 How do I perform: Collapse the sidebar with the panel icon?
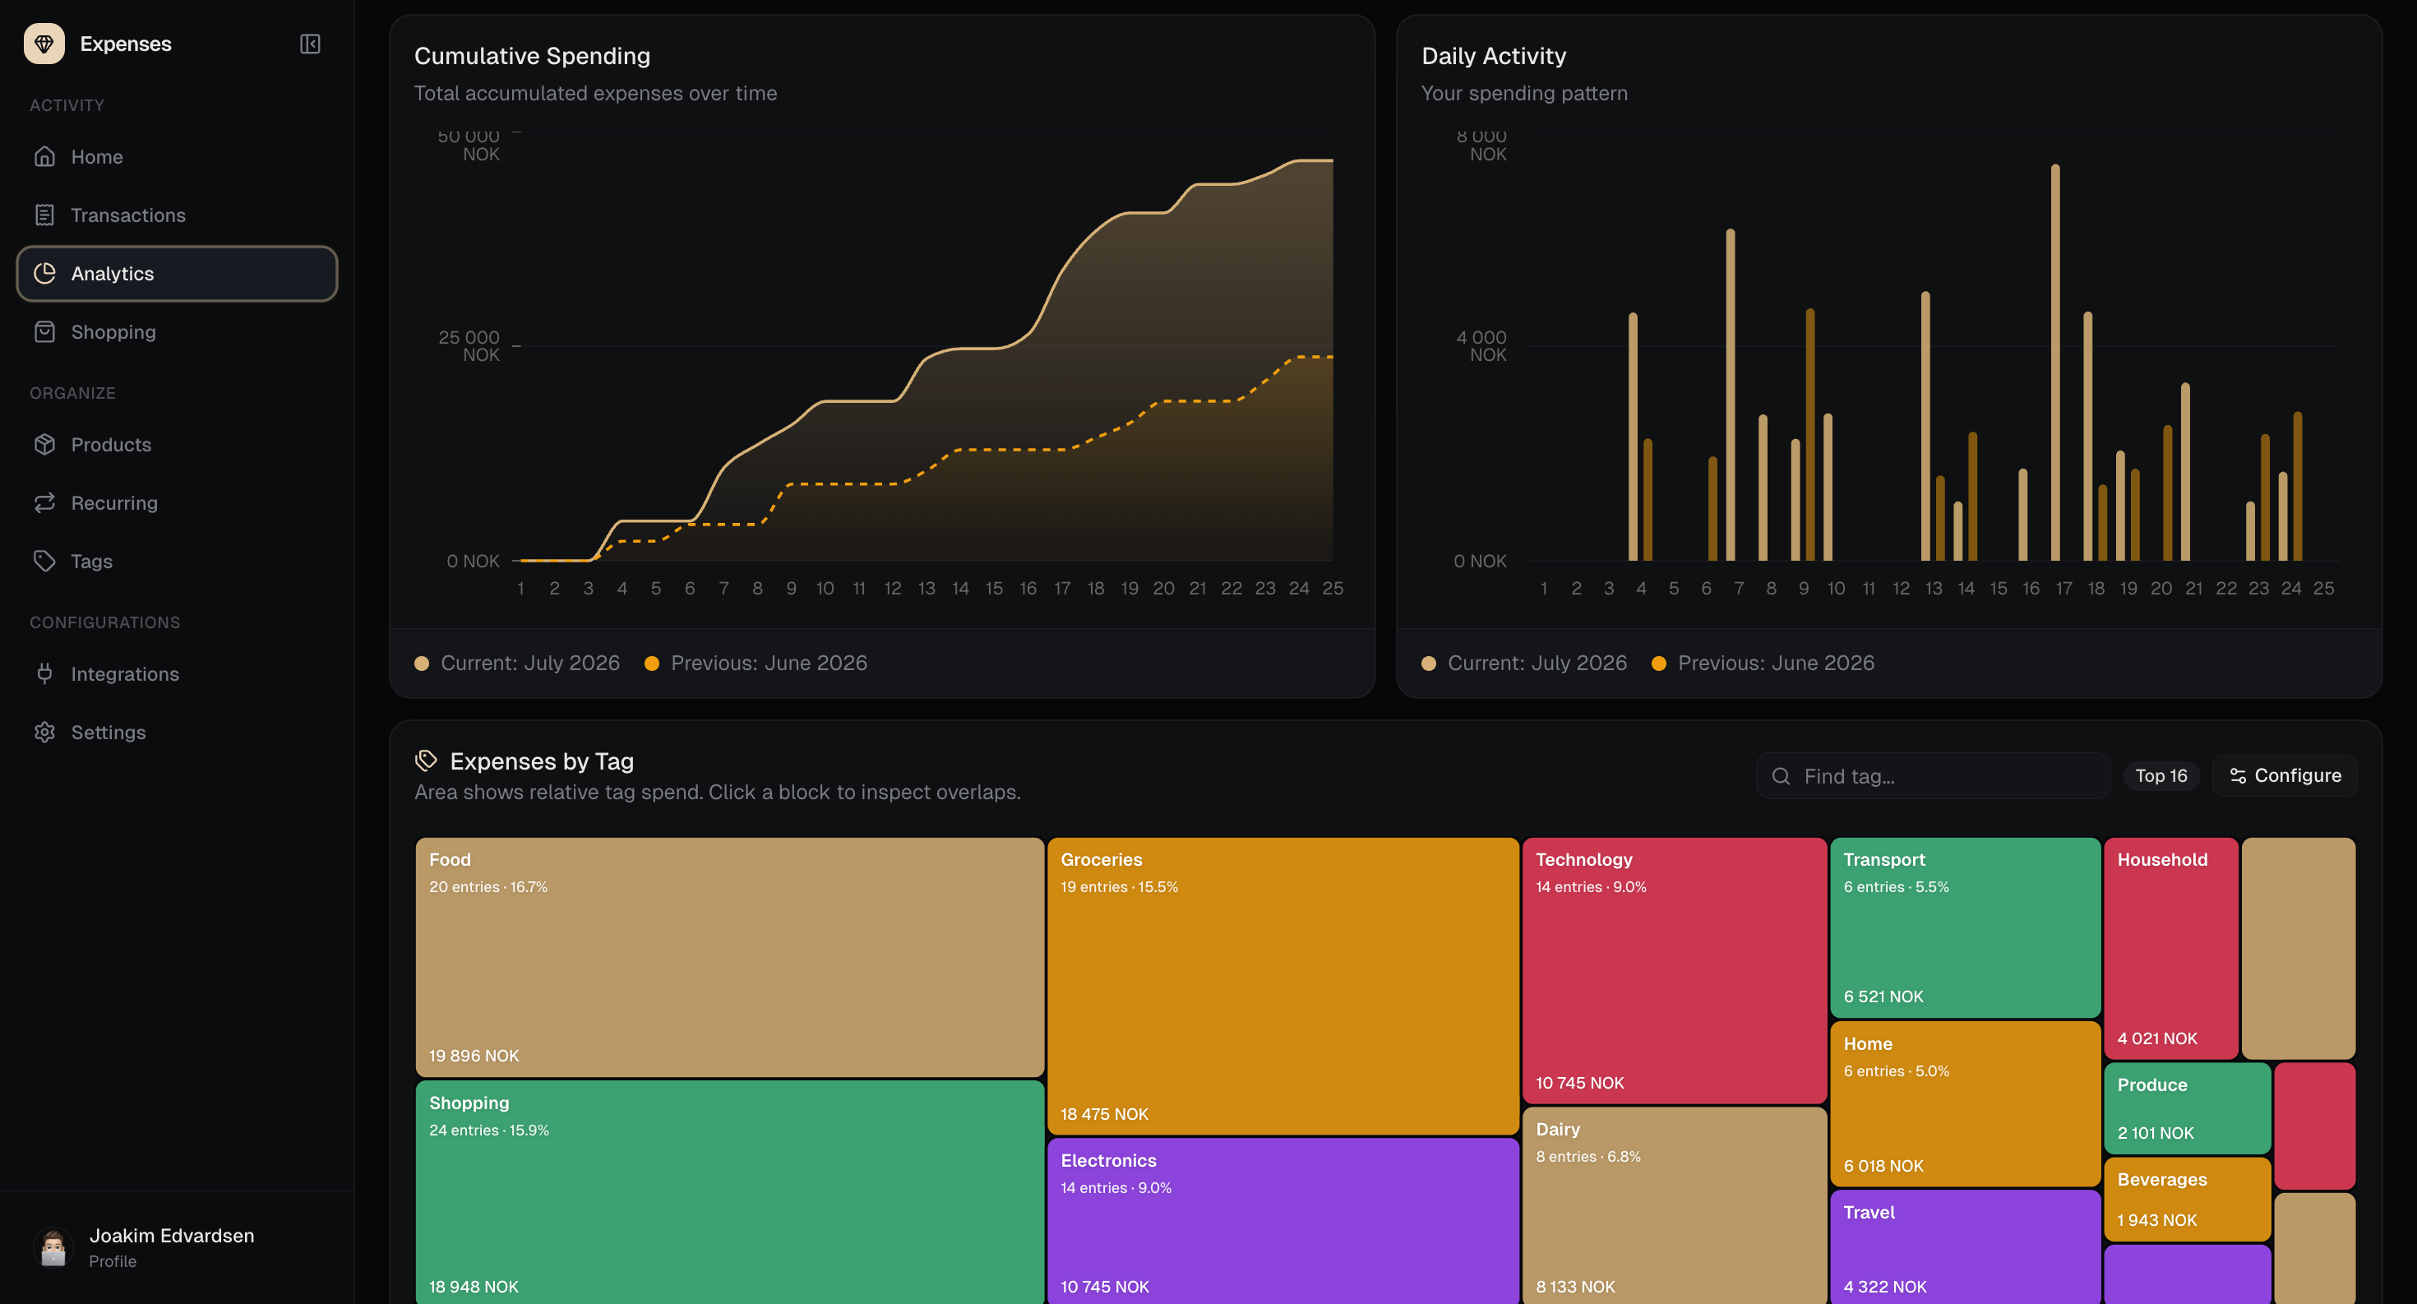[310, 44]
